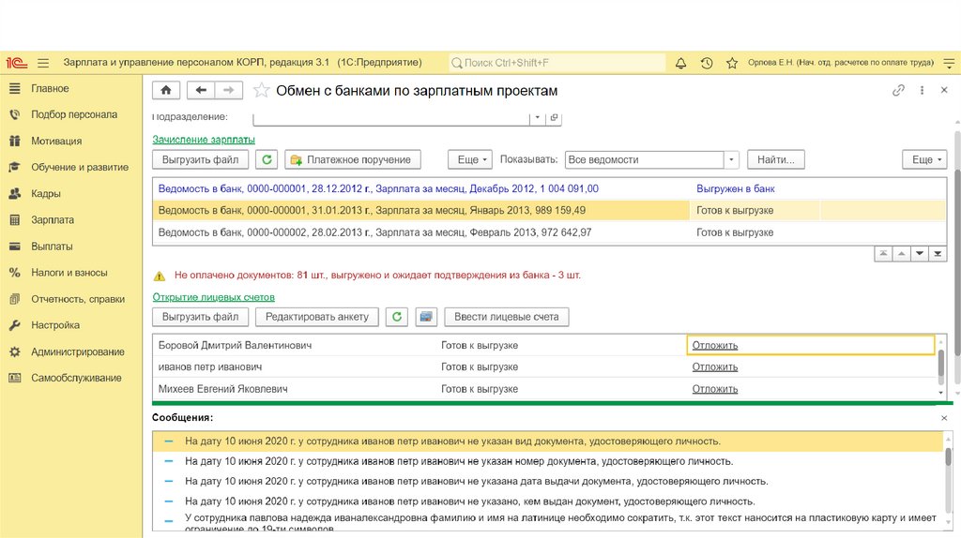Expand the Показывать 'Все ведомости' dropdown
961x538 pixels.
(732, 159)
